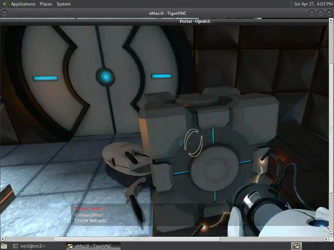Click the weighted cube's circular center
334x250 pixels.
click(214, 167)
